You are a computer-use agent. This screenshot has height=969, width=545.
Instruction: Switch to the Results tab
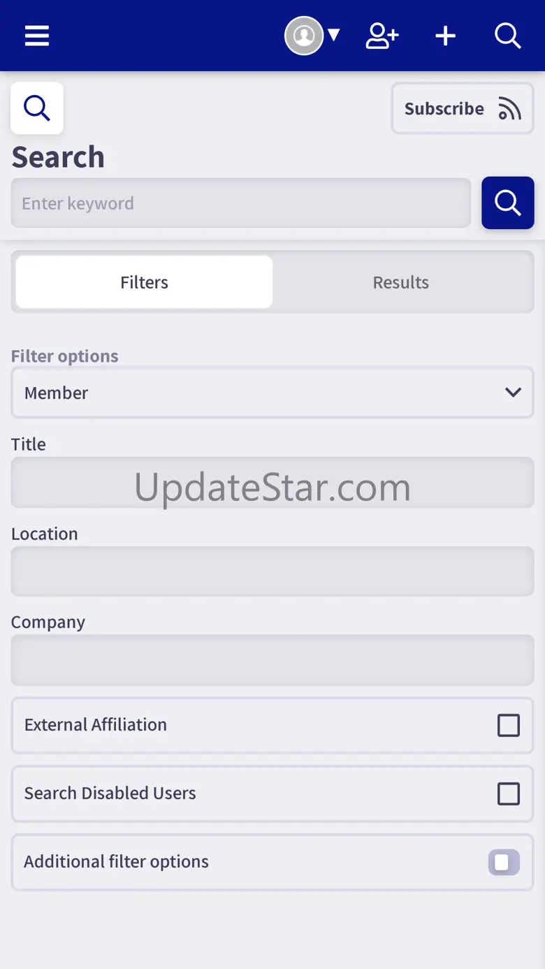(401, 282)
